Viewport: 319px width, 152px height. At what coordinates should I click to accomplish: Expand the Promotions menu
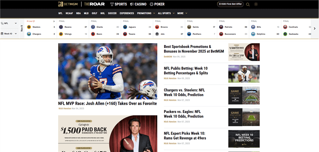(x=146, y=13)
